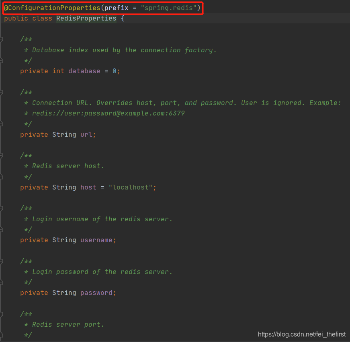Click the 'class' keyword

tap(42, 19)
